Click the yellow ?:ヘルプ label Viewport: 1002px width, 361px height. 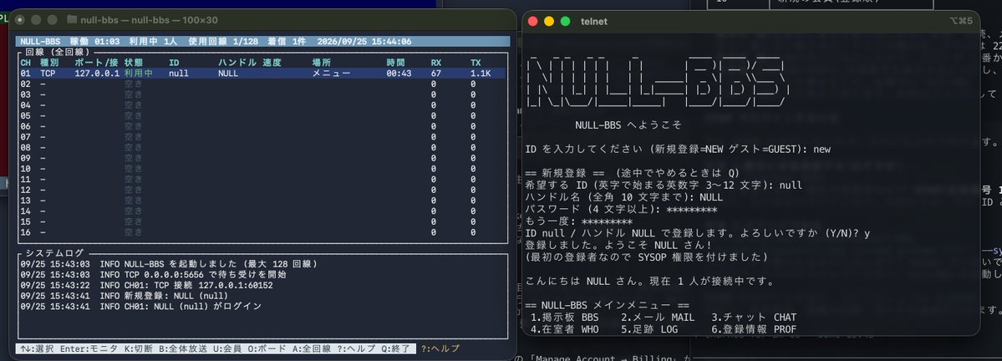click(x=440, y=348)
